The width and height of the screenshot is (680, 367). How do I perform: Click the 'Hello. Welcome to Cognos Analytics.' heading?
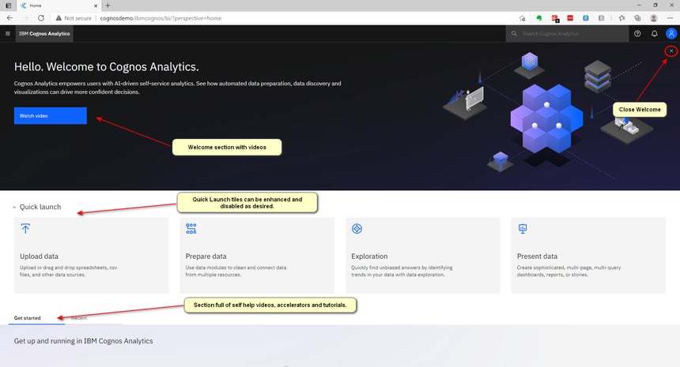tap(106, 66)
